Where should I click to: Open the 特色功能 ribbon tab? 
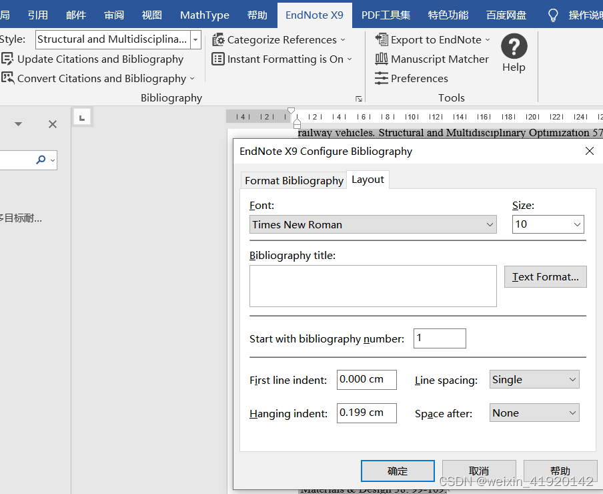point(448,15)
